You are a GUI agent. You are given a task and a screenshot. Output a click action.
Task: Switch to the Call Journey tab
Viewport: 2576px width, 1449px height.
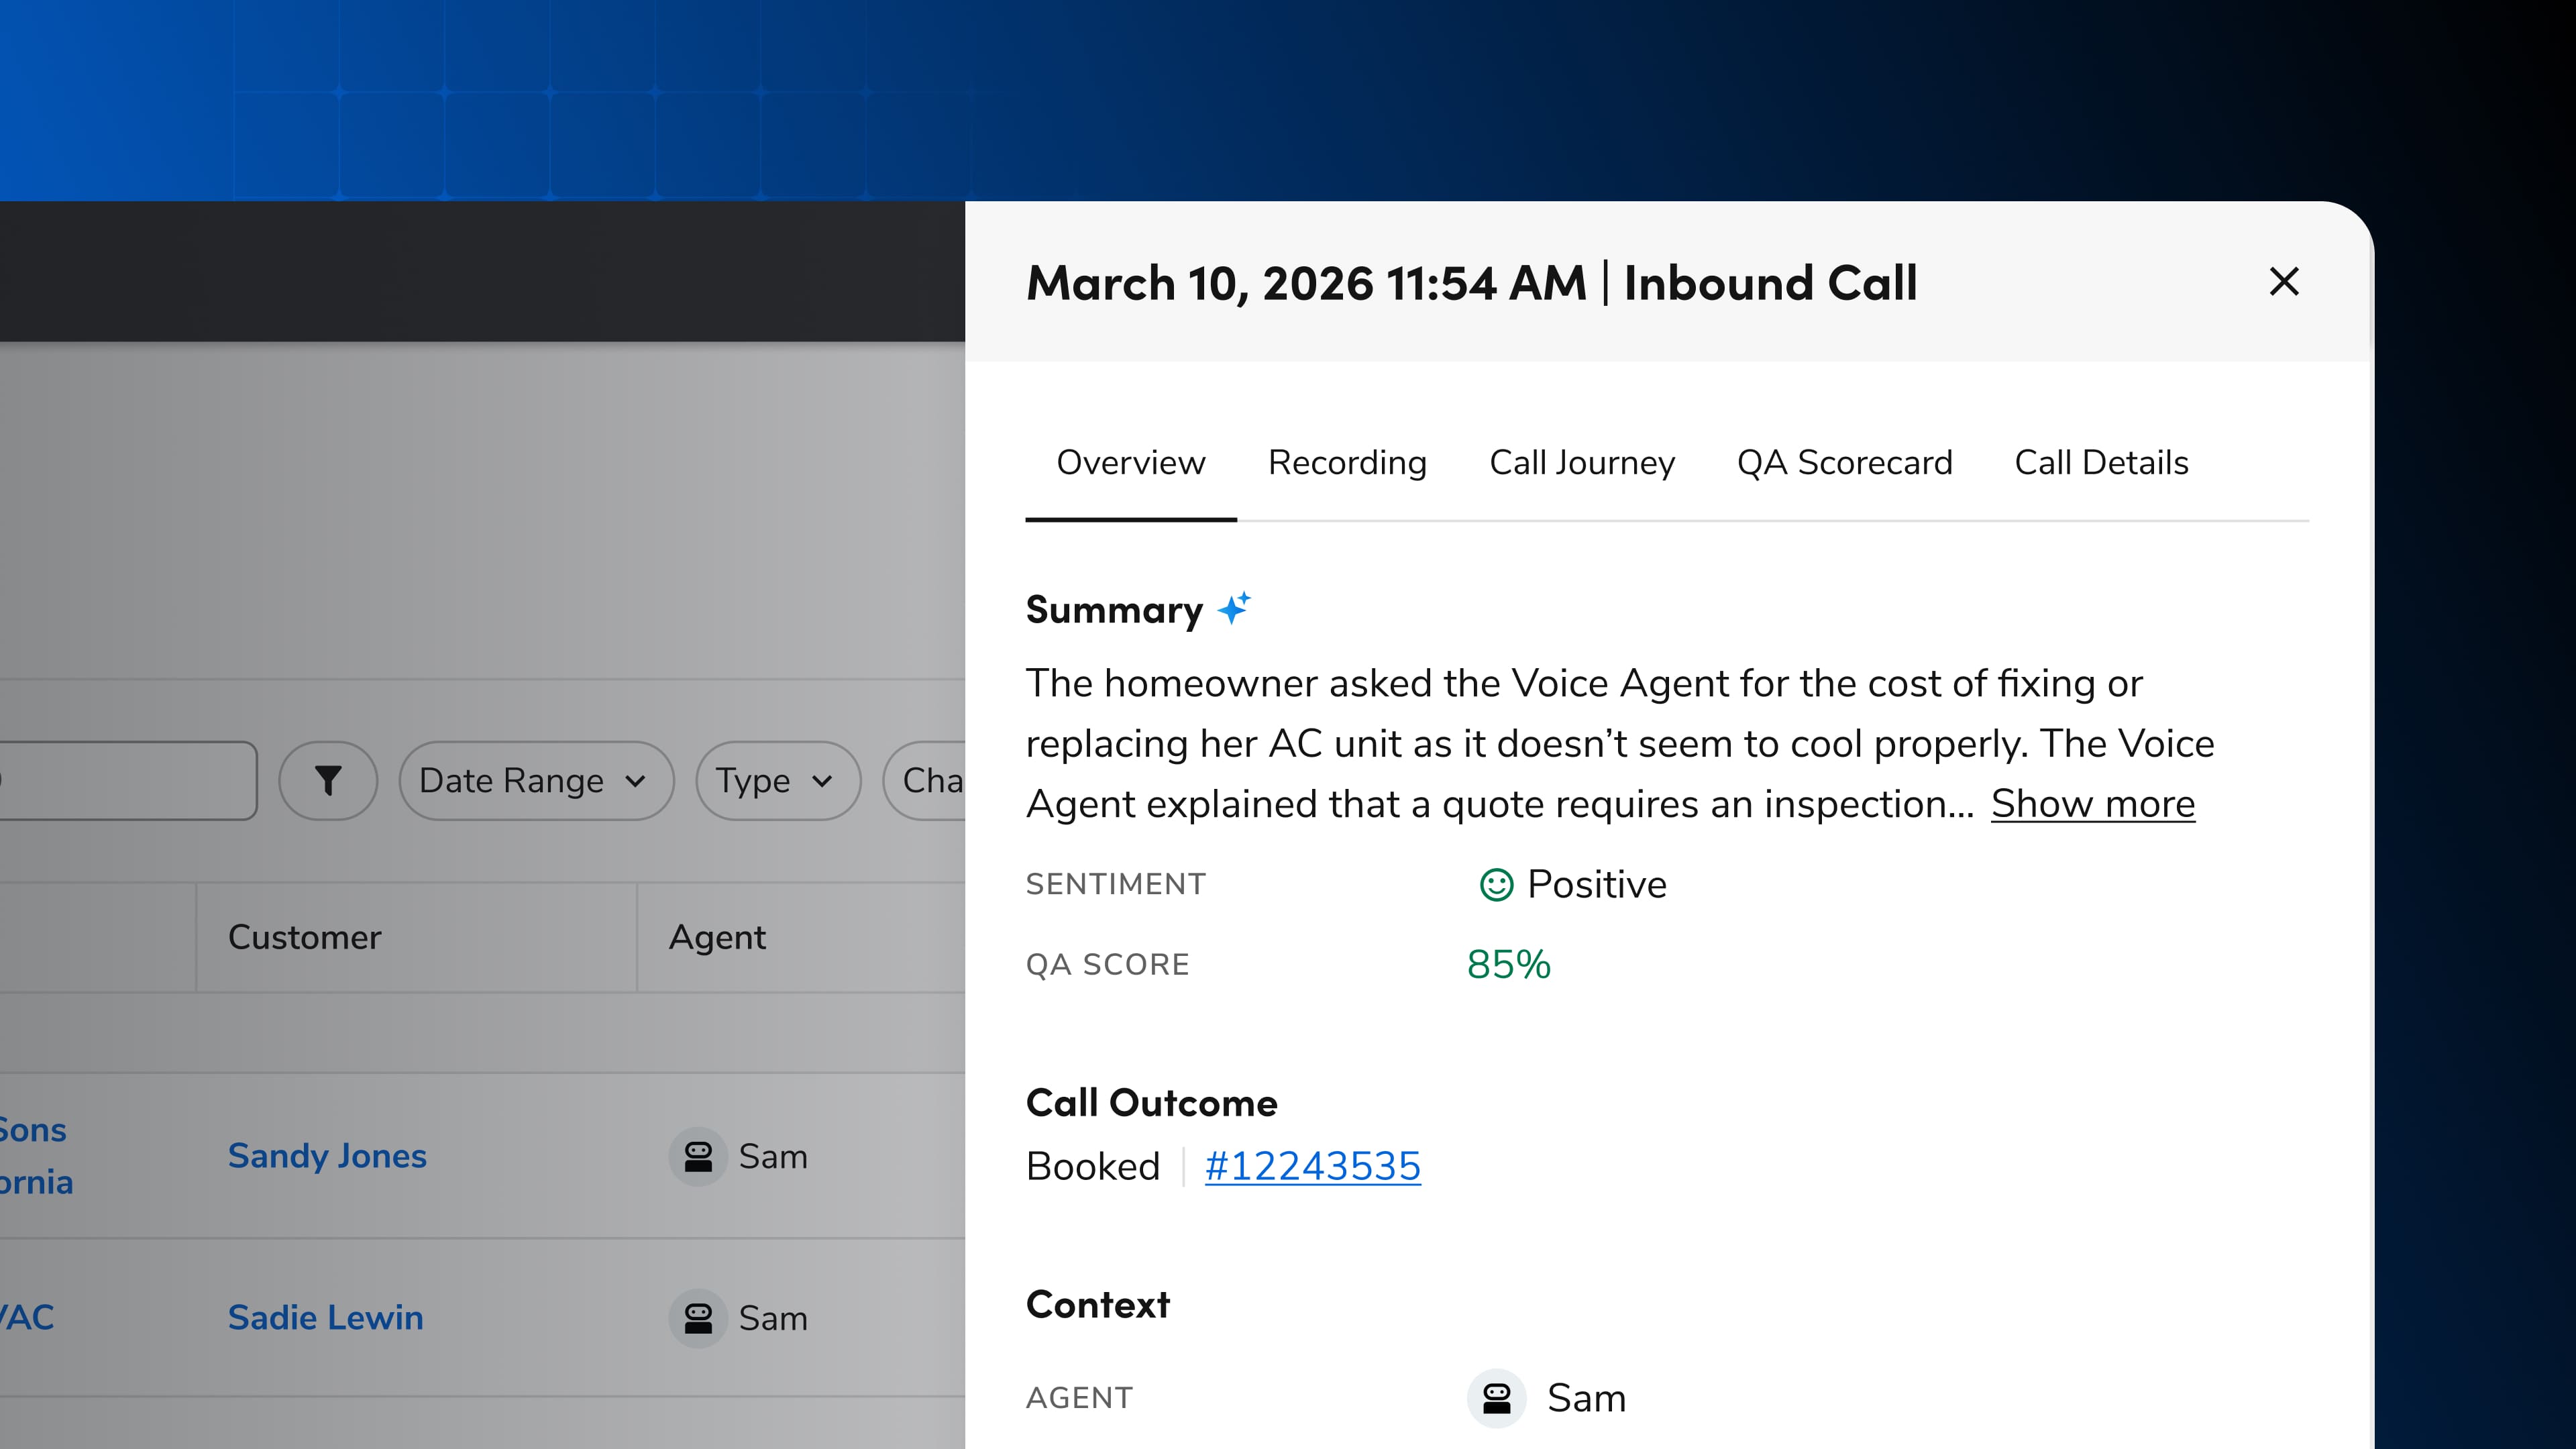[x=1581, y=463]
